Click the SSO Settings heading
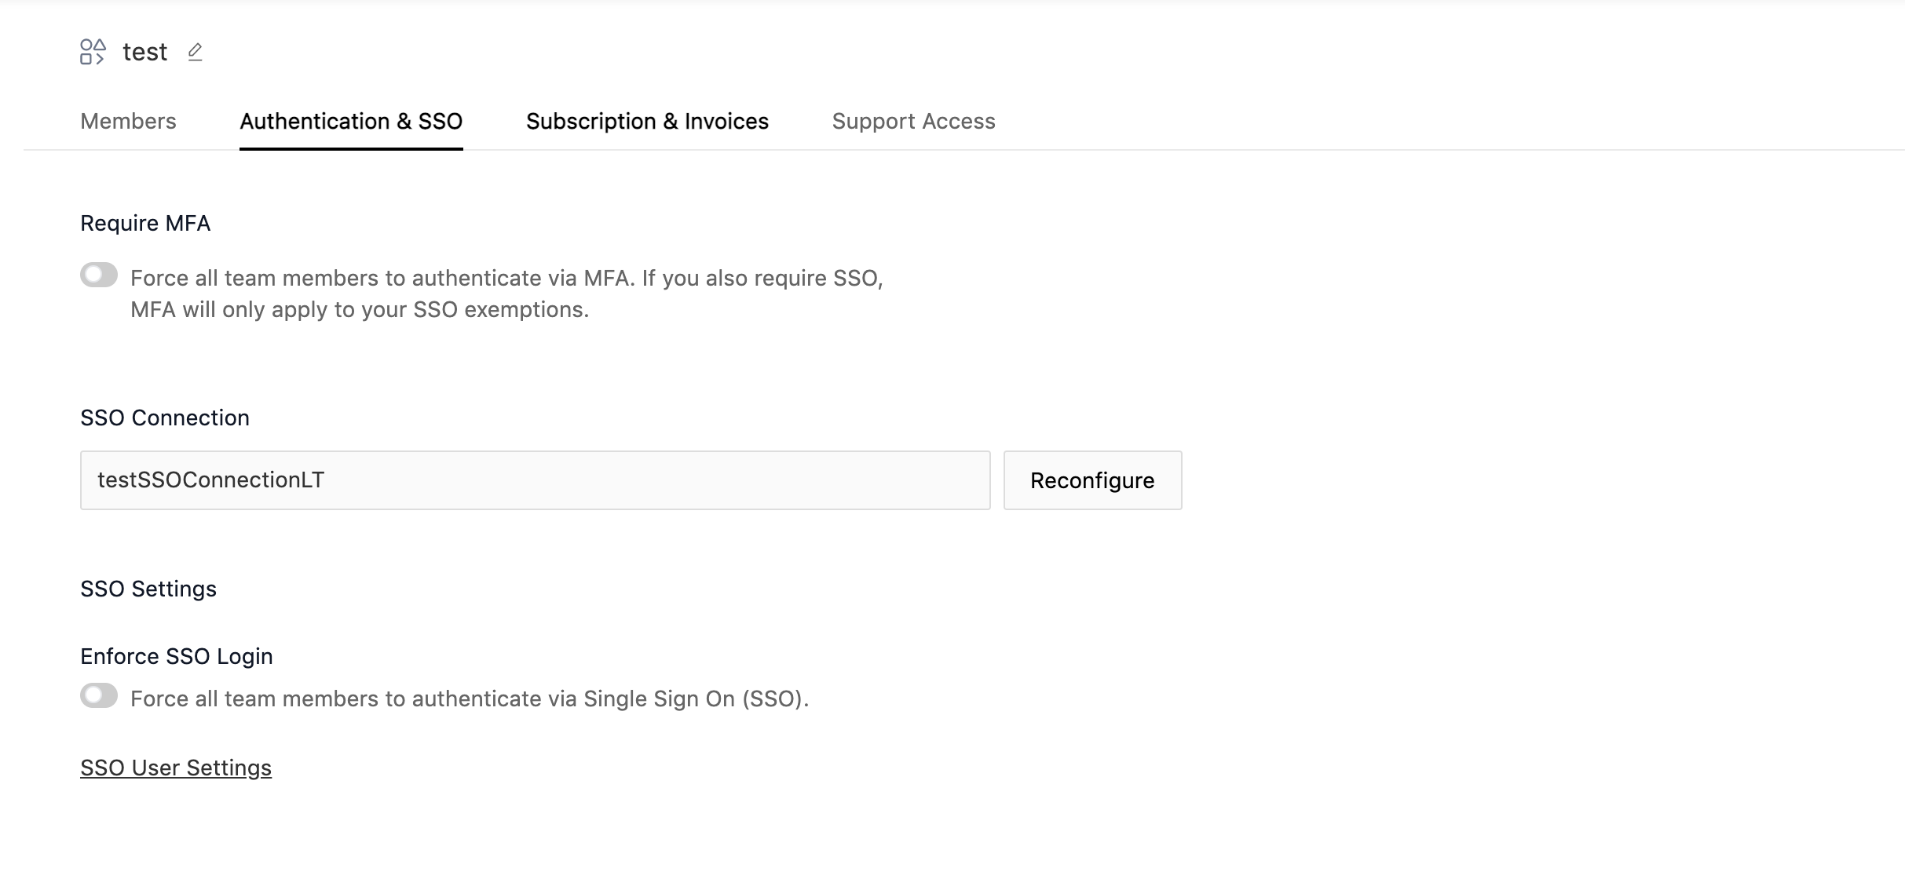The image size is (1905, 879). click(x=148, y=589)
